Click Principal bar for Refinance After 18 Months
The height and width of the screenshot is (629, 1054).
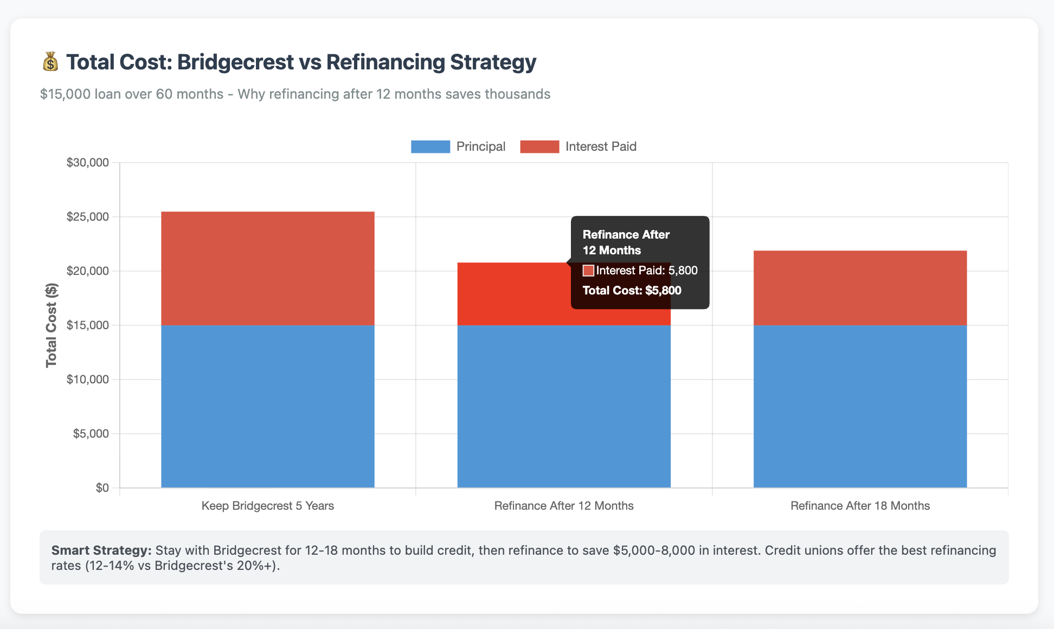tap(860, 406)
